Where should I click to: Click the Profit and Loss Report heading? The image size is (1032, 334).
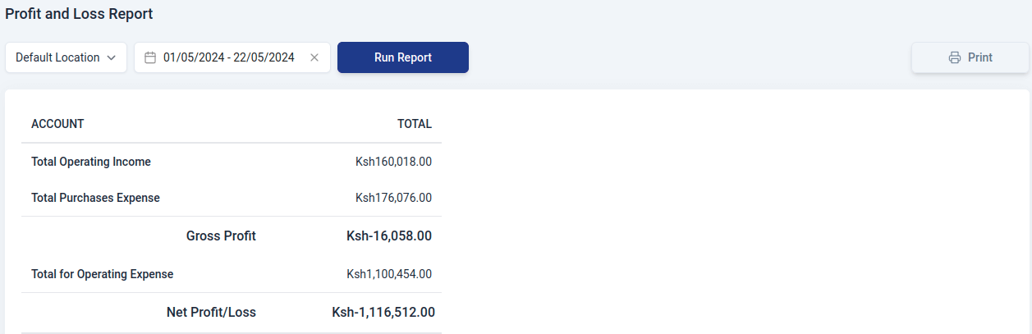(x=79, y=14)
